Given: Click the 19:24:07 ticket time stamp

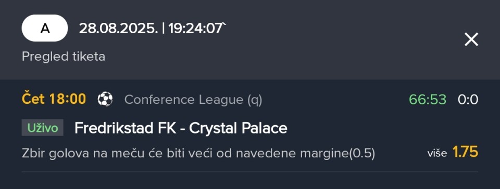Looking at the screenshot, I should coord(196,29).
